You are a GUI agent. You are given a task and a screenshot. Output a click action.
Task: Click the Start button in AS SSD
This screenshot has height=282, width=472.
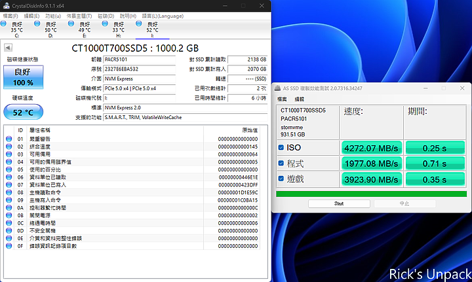pyautogui.click(x=339, y=203)
